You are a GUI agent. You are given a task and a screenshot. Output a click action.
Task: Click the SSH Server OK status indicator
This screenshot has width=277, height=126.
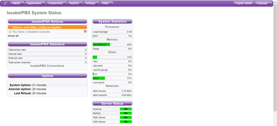(126, 122)
